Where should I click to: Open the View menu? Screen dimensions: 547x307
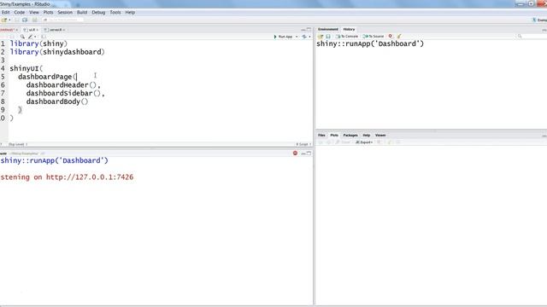pyautogui.click(x=34, y=12)
